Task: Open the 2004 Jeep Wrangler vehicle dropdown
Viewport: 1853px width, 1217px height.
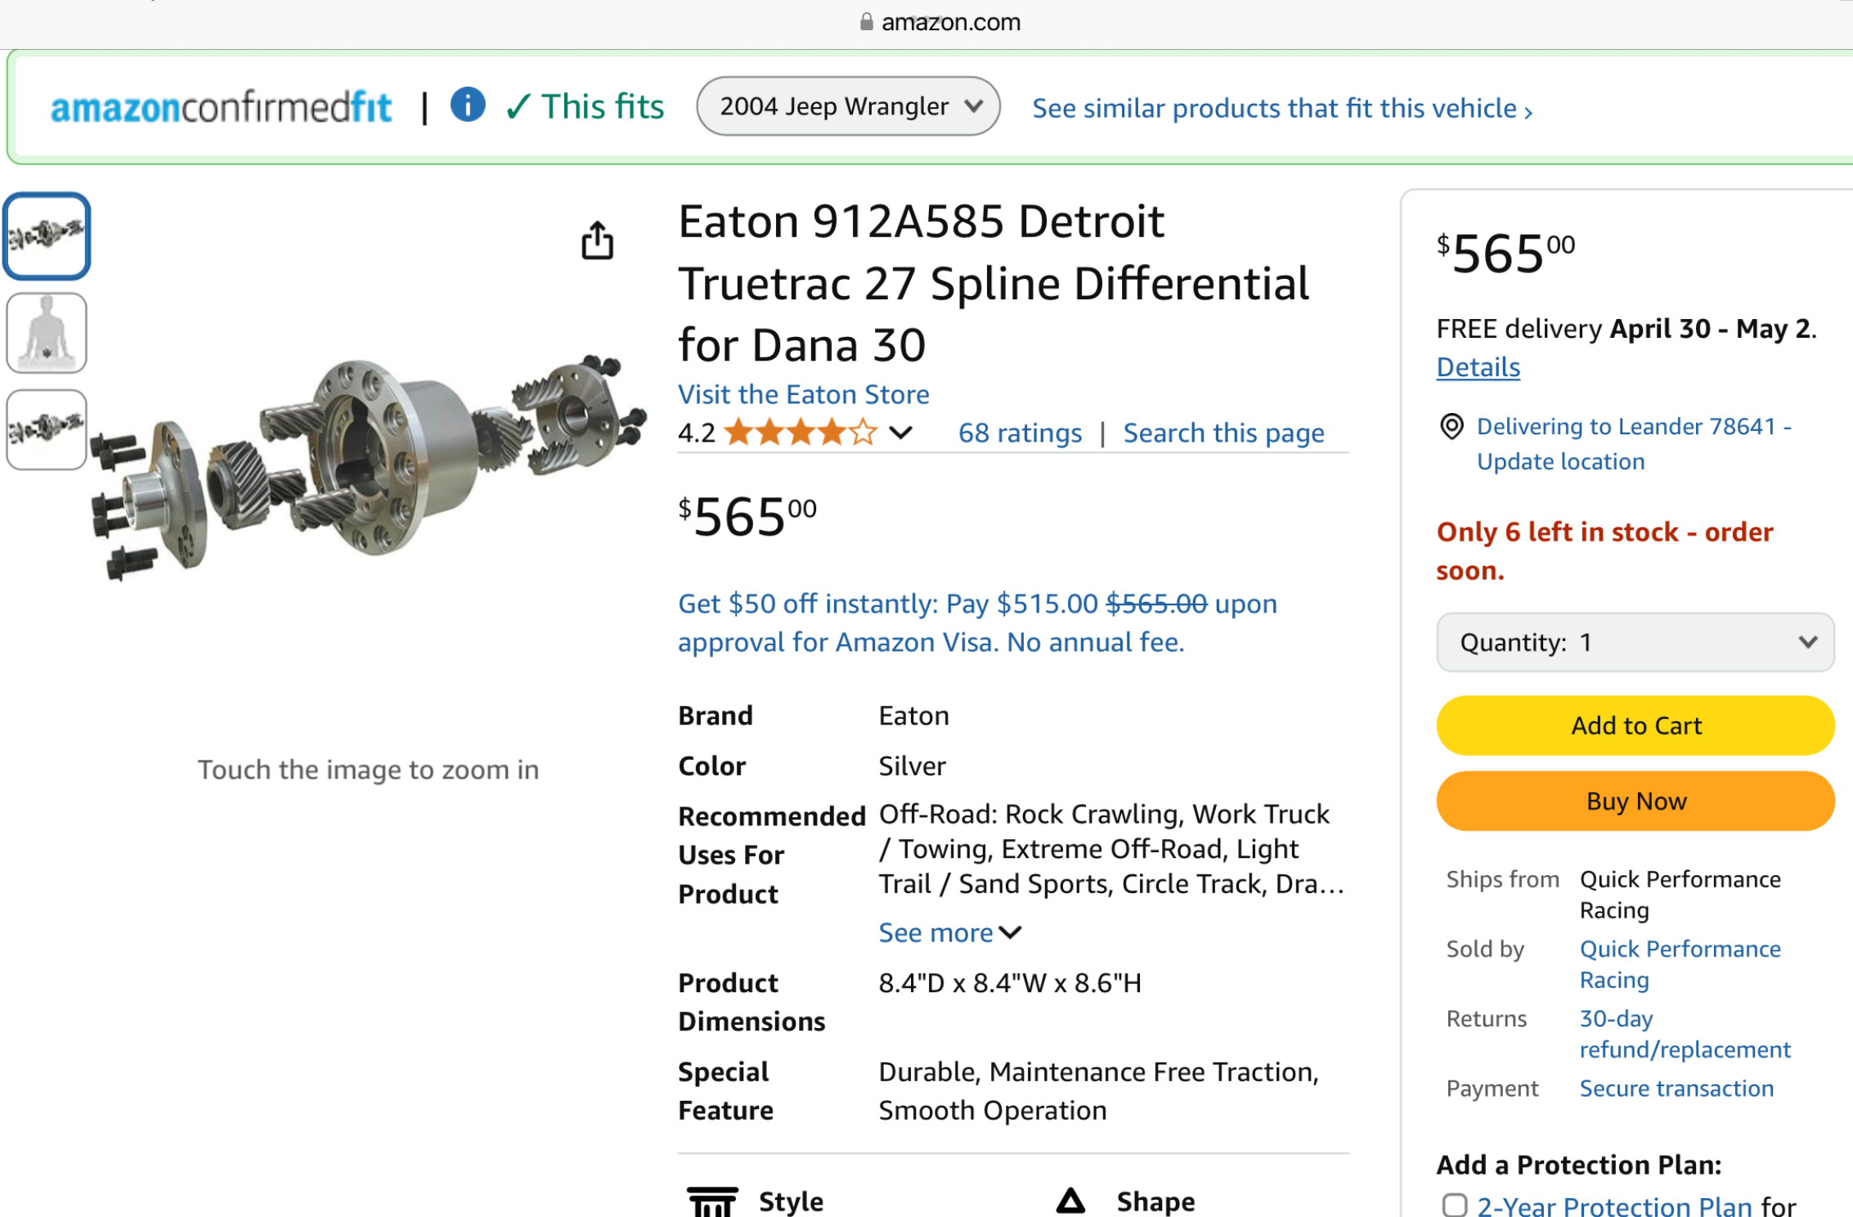Action: (x=848, y=106)
